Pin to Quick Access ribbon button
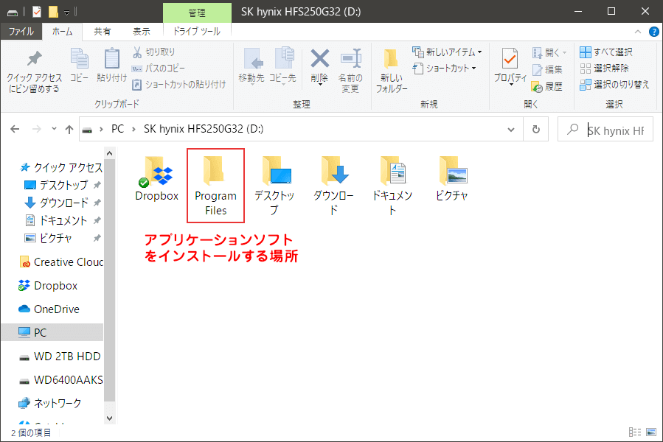Screen dimensions: 663x442 click(34, 71)
